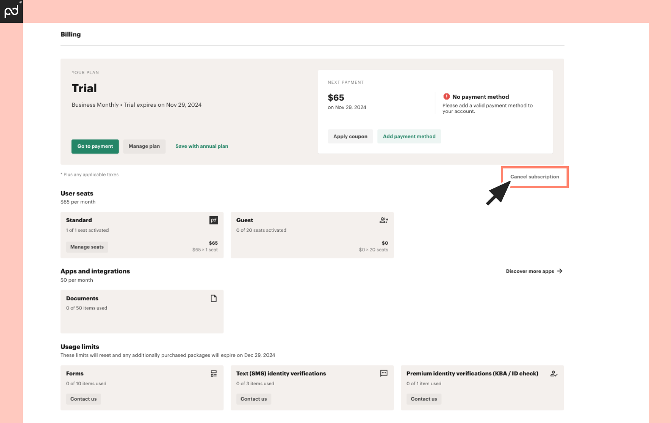Click the arrow next to Discover more apps
The image size is (671, 423).
[x=560, y=271]
